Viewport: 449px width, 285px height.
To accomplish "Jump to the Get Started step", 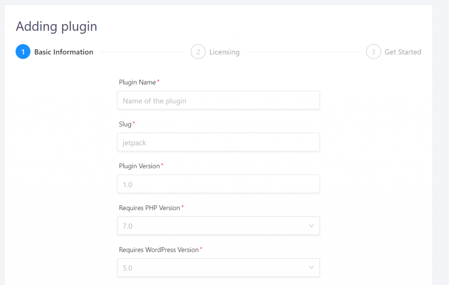I will click(403, 52).
